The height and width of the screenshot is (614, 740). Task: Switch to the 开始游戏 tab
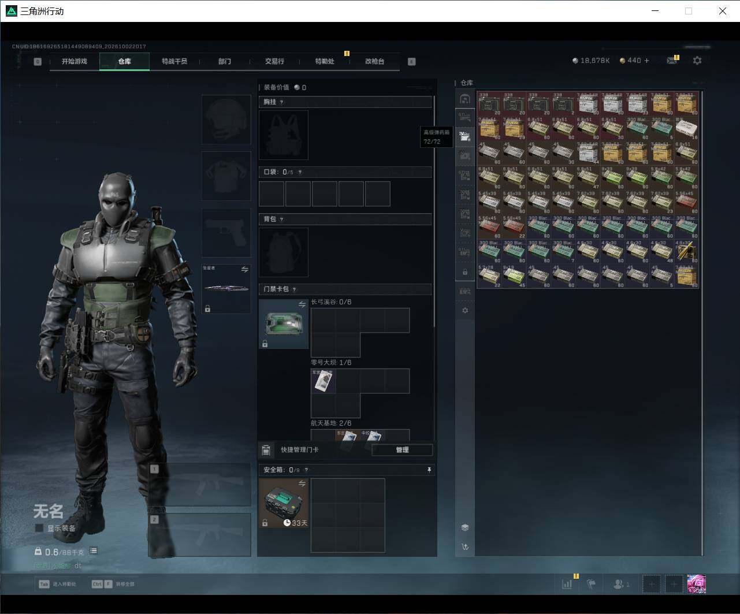point(75,61)
